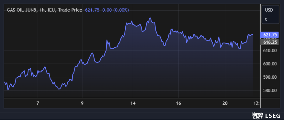The height and width of the screenshot is (120, 284).
Task: Click the 0.00 (0.00%) change value
Action: coord(116,10)
